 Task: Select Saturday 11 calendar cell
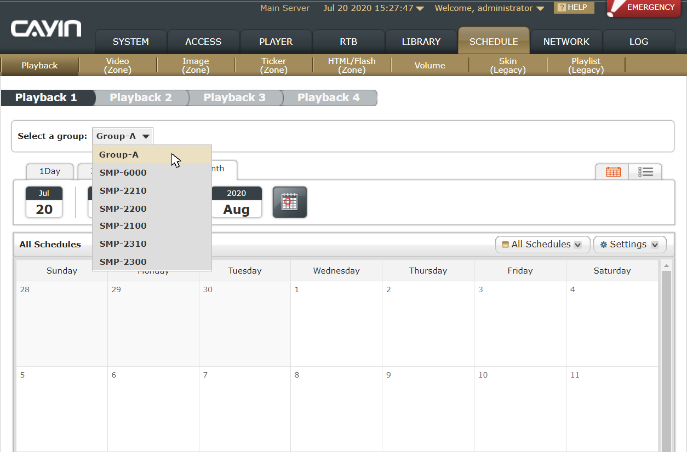[x=612, y=409]
